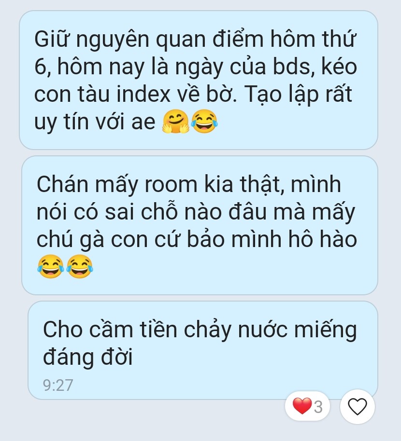Tap the hugging face emoji
The image size is (401, 441).
(175, 122)
